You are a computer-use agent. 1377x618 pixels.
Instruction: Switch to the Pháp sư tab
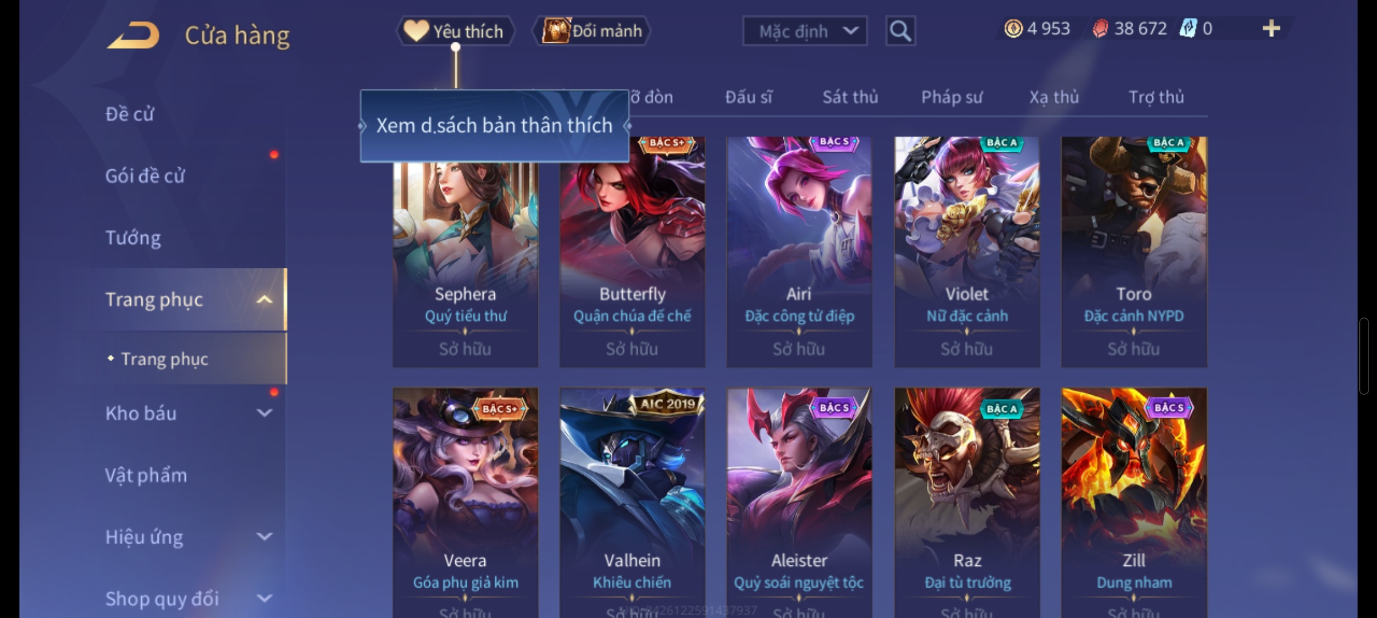pyautogui.click(x=952, y=97)
